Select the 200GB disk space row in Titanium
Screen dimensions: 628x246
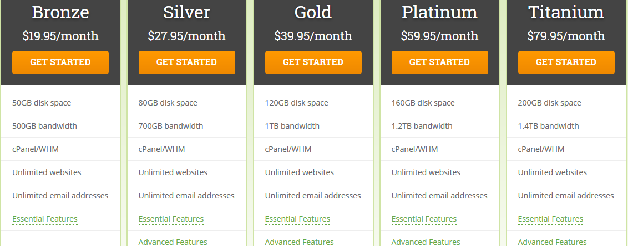point(566,103)
